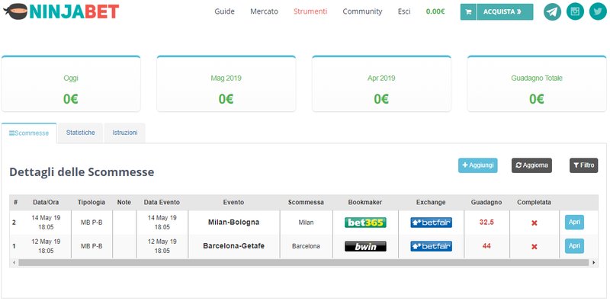Click the scrollbar right arrow
Image resolution: width=610 pixels, height=301 pixels.
(594, 263)
